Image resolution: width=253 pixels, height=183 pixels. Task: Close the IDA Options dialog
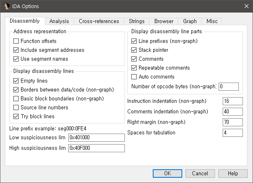coord(247,6)
